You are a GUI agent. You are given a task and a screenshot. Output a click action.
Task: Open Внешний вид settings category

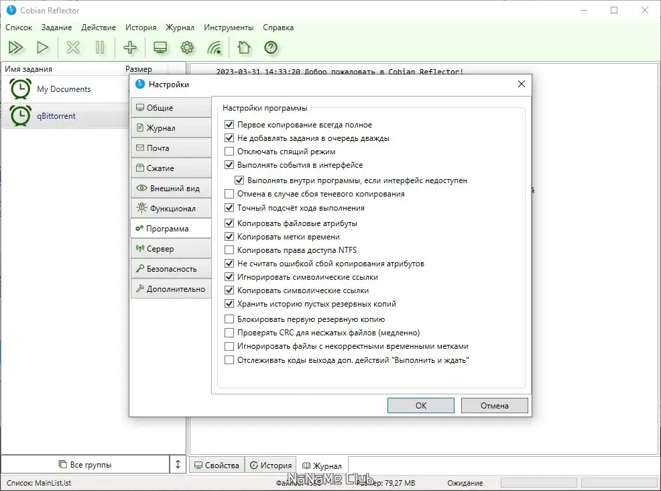click(171, 188)
